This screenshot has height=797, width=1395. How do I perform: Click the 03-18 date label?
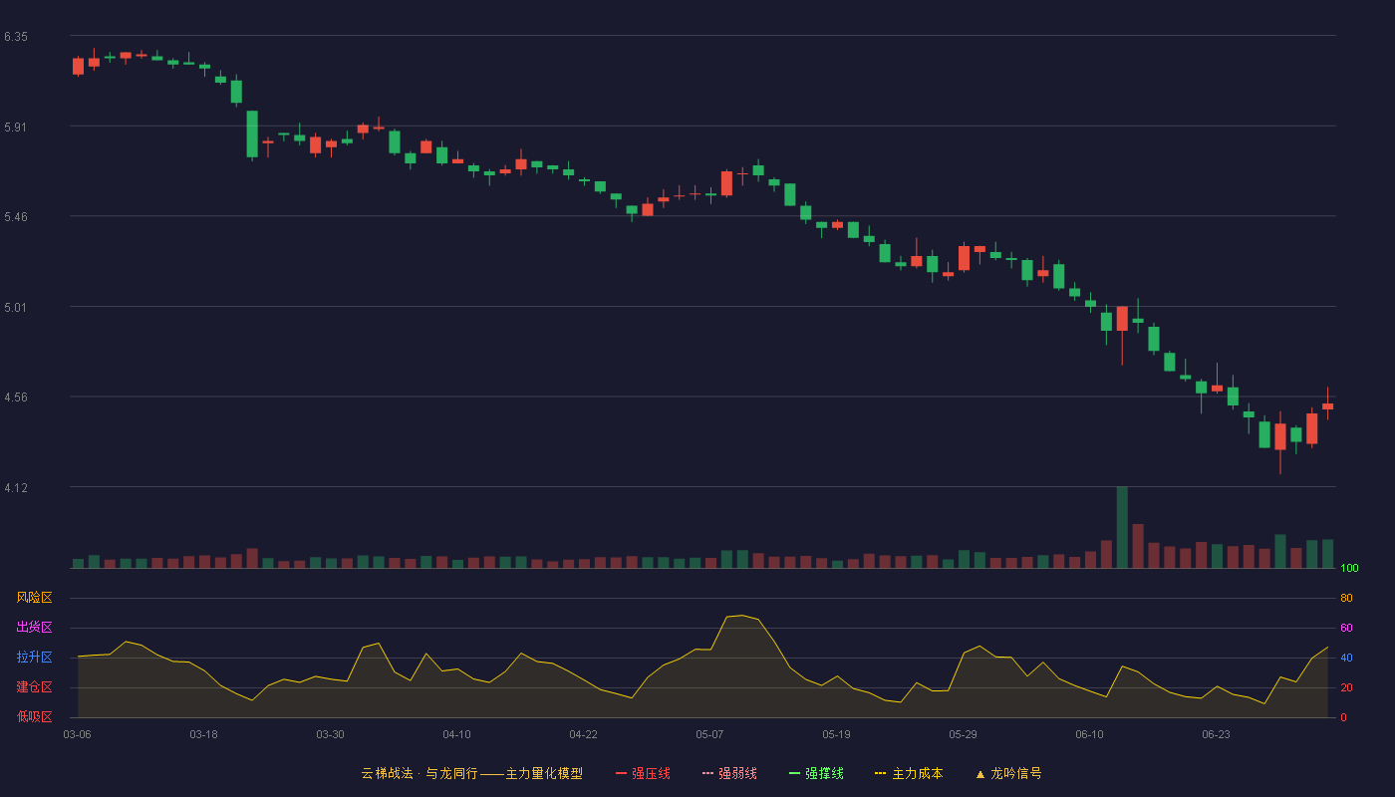(204, 734)
